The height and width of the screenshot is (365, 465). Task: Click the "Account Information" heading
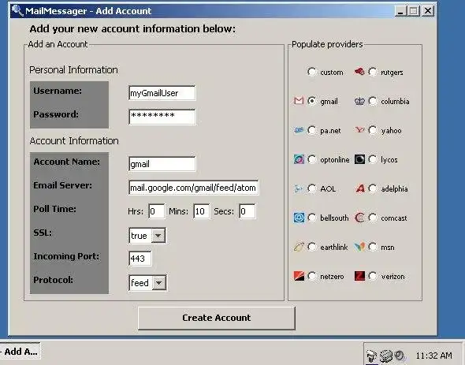[x=74, y=140]
